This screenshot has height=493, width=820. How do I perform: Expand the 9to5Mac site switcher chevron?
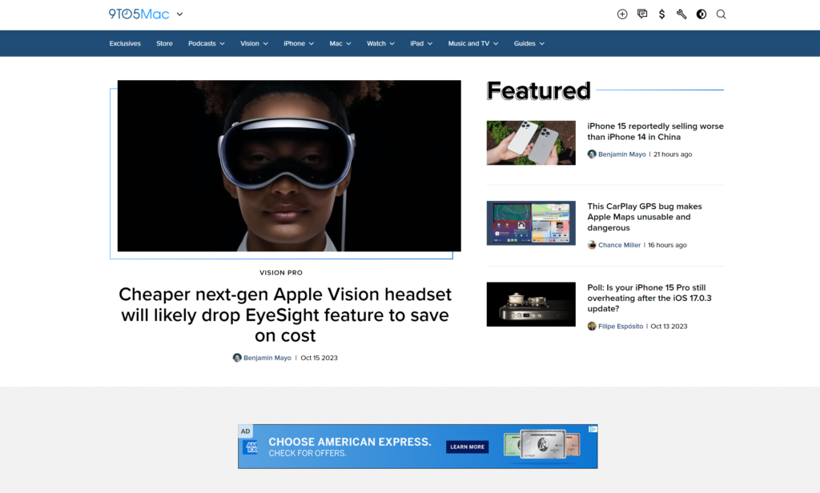pyautogui.click(x=180, y=14)
